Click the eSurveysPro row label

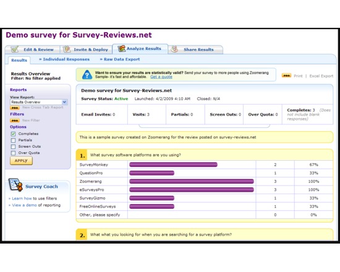(x=91, y=190)
